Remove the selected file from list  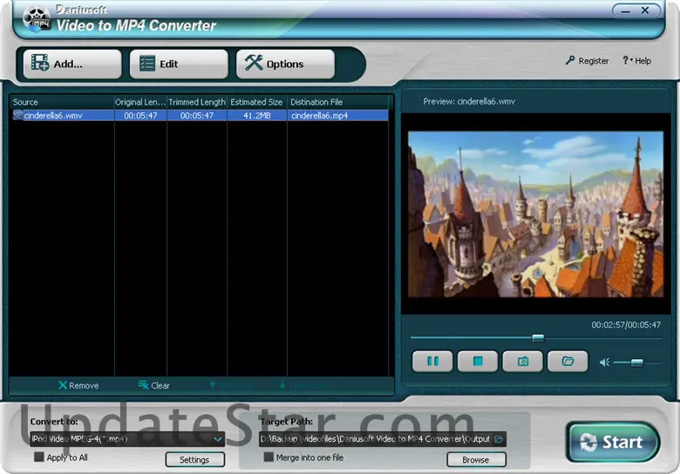(x=78, y=385)
